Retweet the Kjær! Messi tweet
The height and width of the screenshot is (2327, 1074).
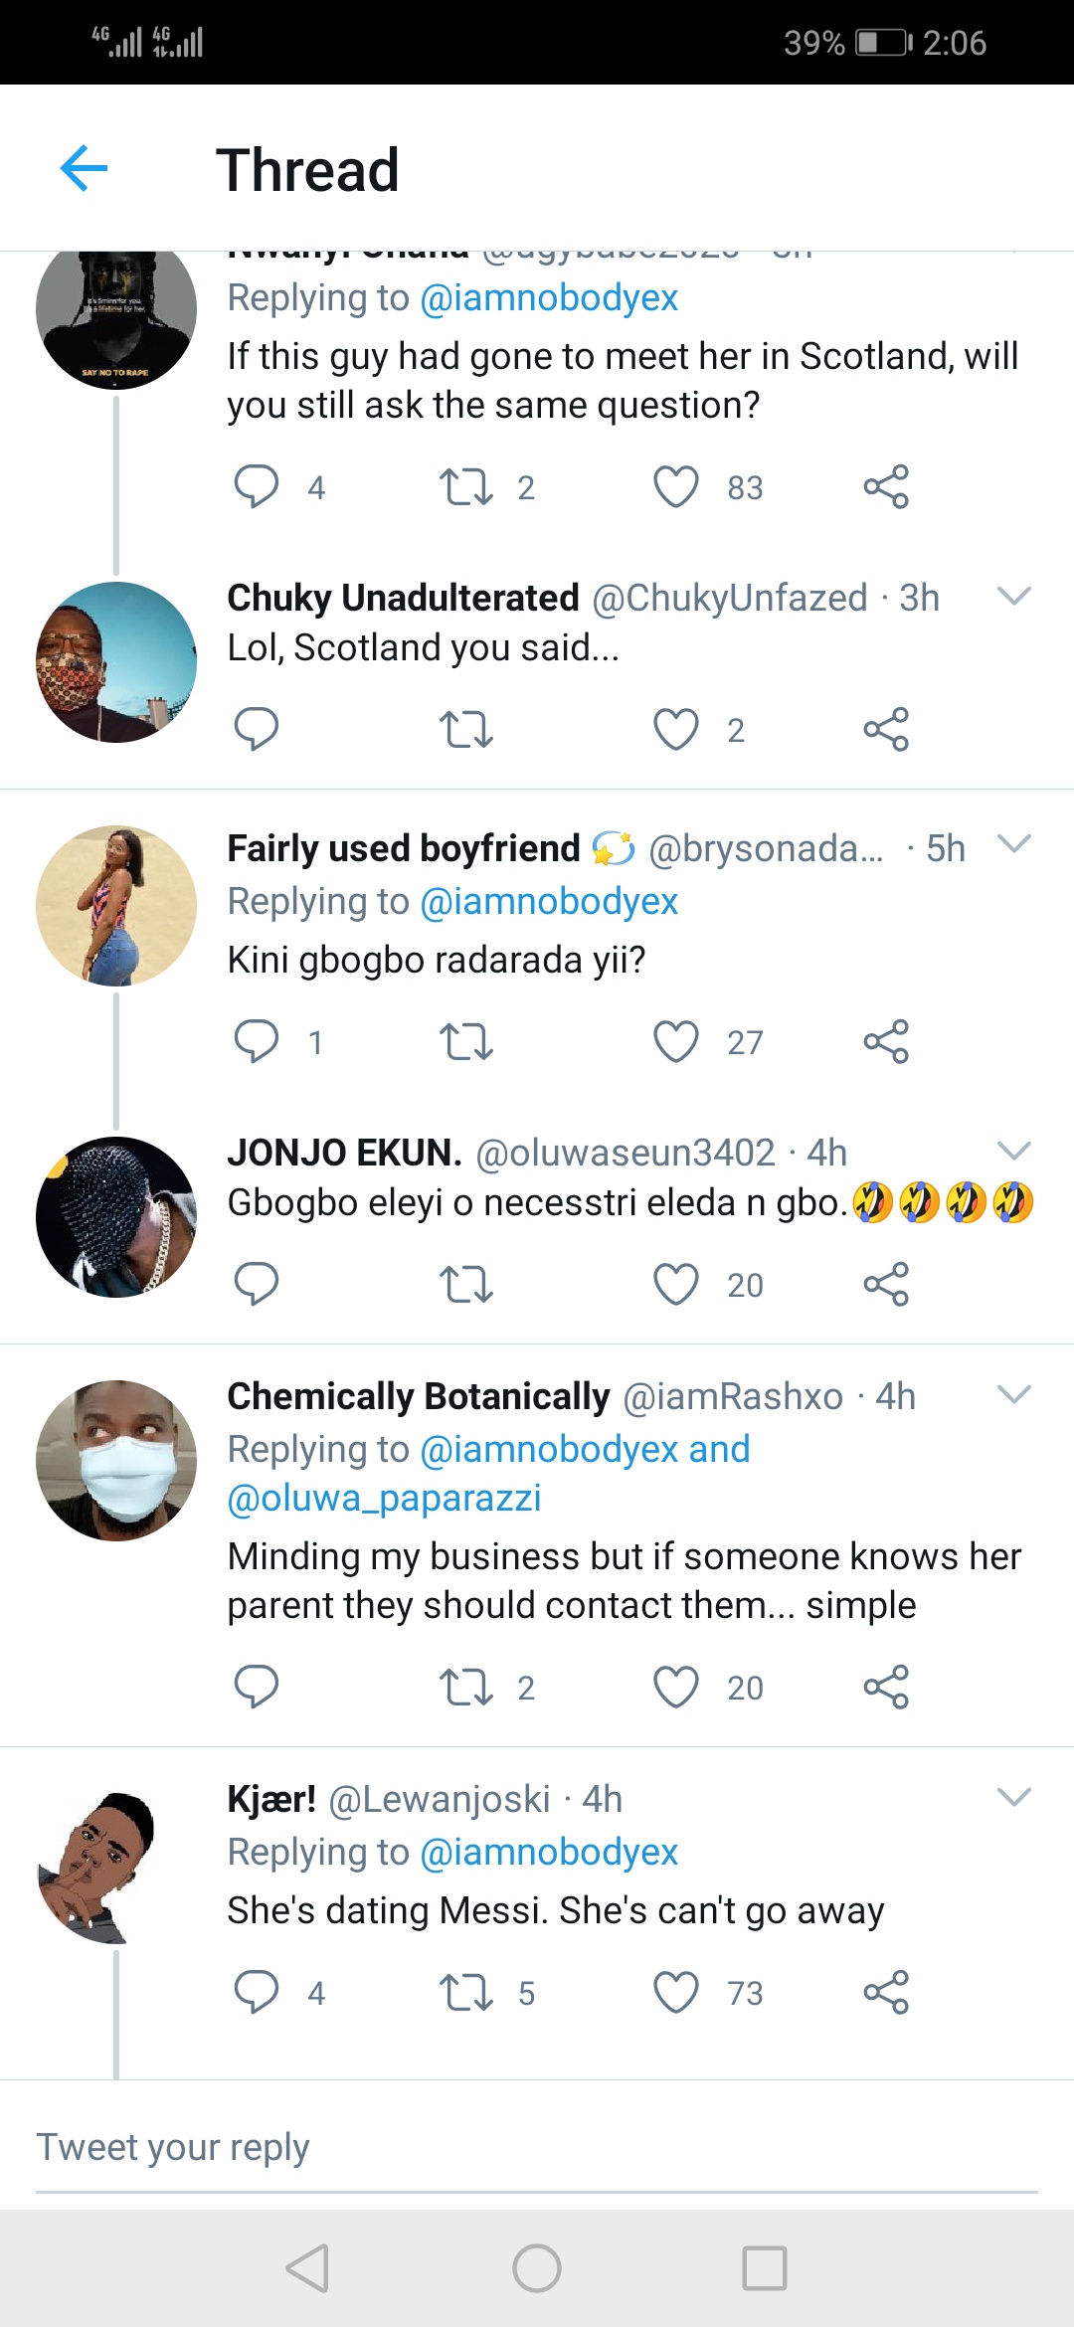(465, 1992)
